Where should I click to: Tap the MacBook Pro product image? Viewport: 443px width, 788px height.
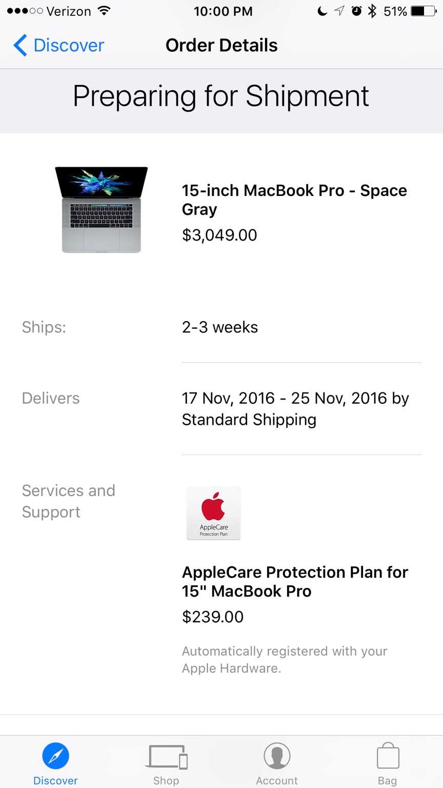tap(101, 209)
